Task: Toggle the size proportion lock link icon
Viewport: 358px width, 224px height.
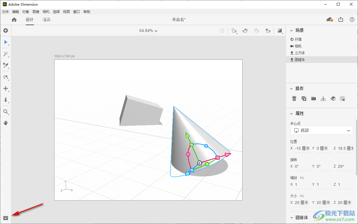Action: (x=302, y=196)
